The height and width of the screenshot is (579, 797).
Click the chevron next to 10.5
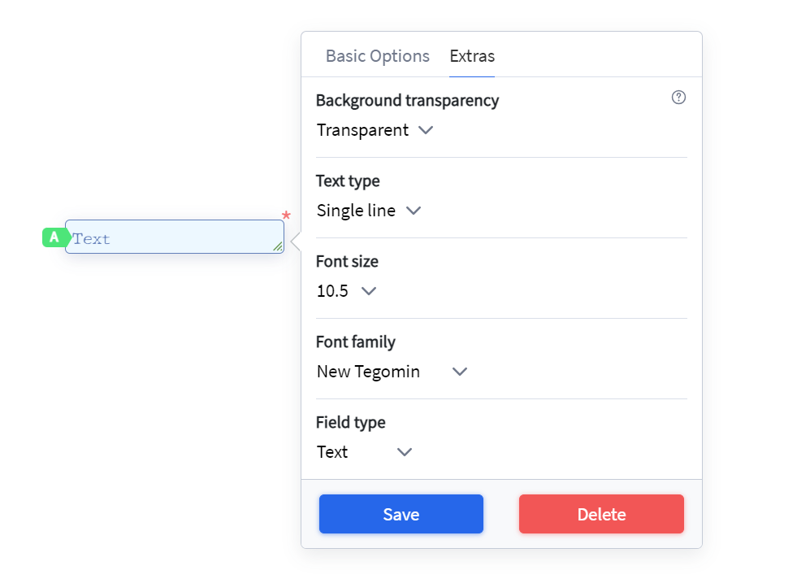369,291
